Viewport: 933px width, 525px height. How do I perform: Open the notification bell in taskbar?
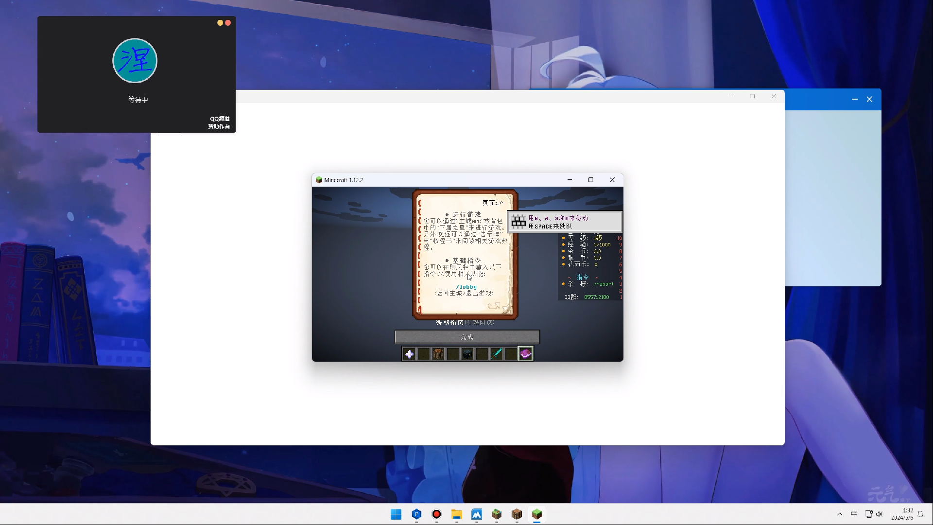[x=920, y=514]
